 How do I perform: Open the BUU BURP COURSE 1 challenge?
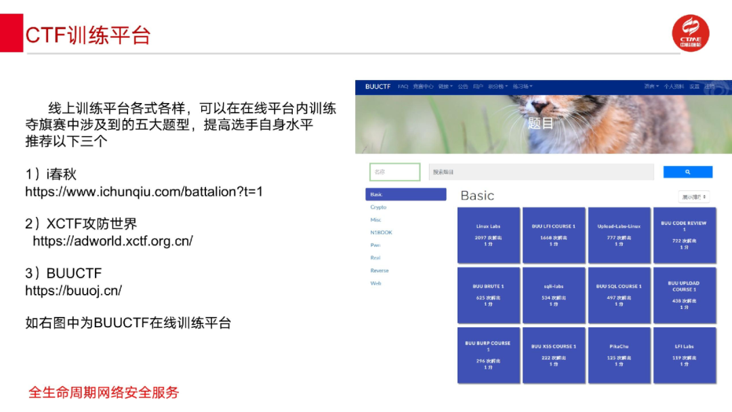click(488, 355)
